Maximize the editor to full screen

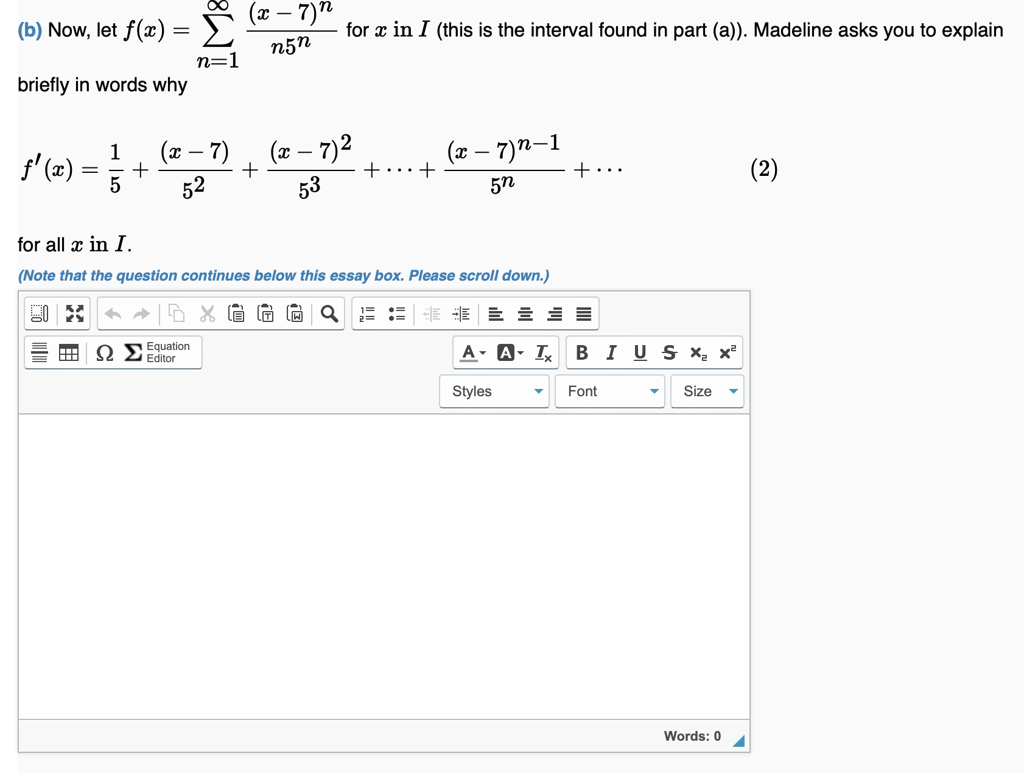75,314
